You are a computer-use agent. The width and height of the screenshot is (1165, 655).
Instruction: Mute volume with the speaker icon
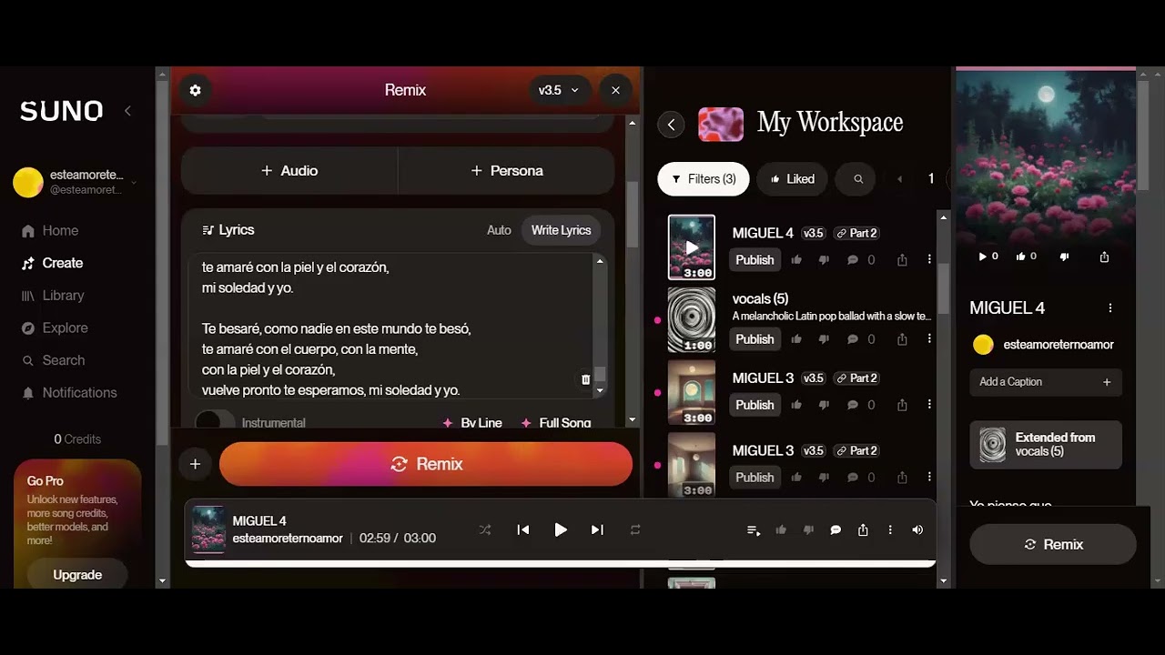pyautogui.click(x=917, y=529)
